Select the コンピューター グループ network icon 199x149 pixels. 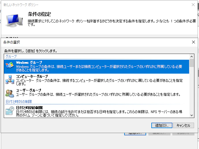click(10, 80)
